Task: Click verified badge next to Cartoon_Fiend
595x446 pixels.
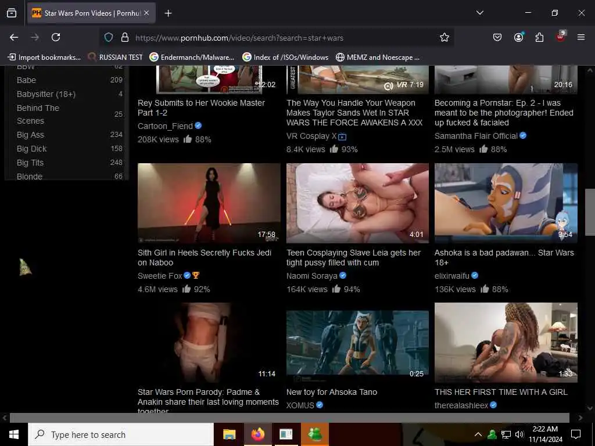Action: [198, 125]
